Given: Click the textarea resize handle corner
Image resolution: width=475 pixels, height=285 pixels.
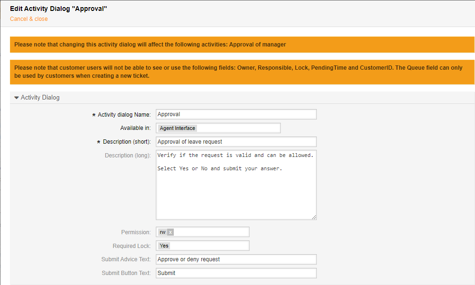Looking at the screenshot, I should pos(314,217).
